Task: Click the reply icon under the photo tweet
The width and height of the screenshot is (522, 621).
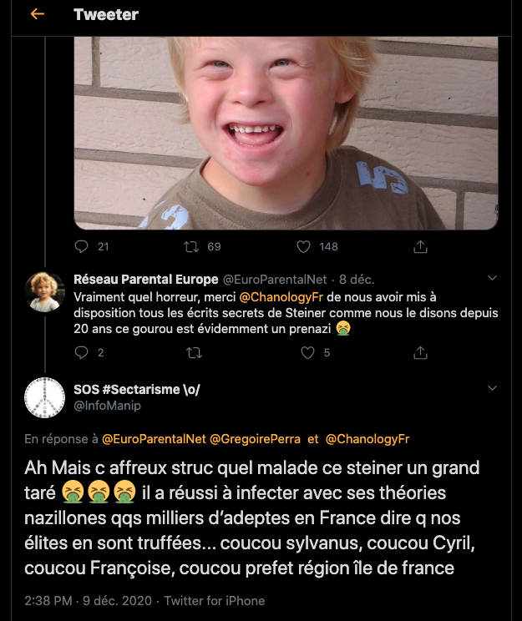Action: pyautogui.click(x=81, y=246)
